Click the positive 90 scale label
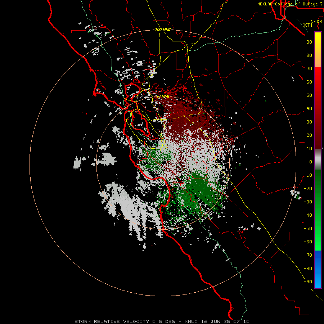This screenshot has width=324, height=324. [309, 42]
